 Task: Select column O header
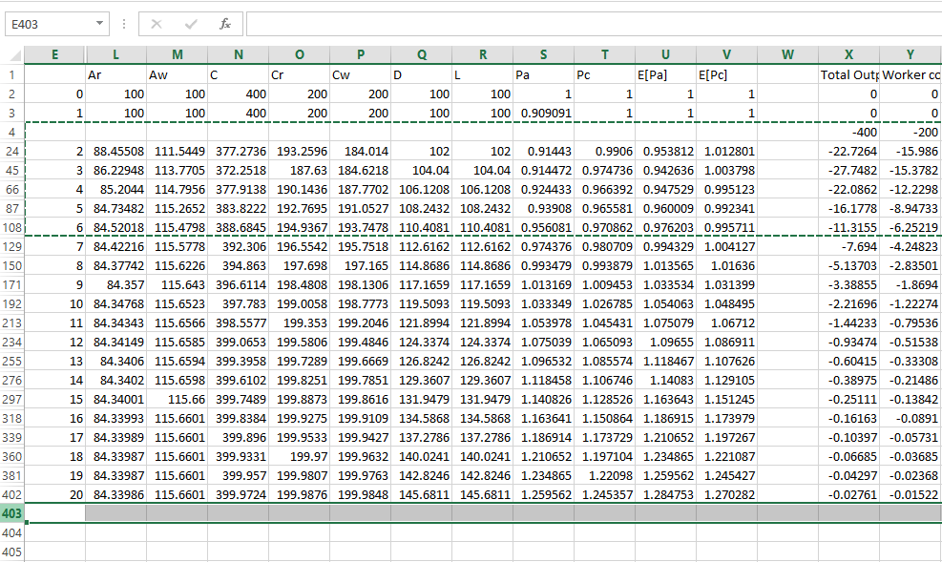pyautogui.click(x=299, y=54)
